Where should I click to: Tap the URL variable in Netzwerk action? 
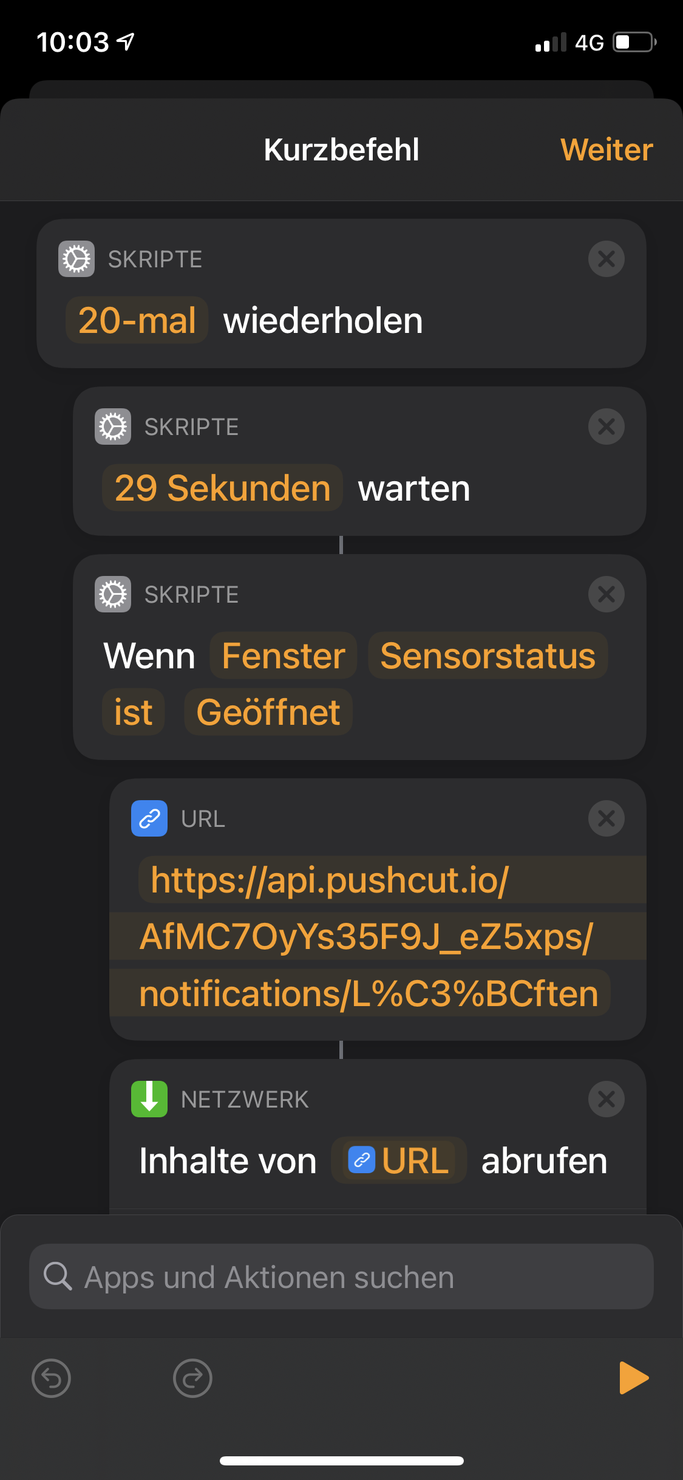click(x=399, y=1160)
